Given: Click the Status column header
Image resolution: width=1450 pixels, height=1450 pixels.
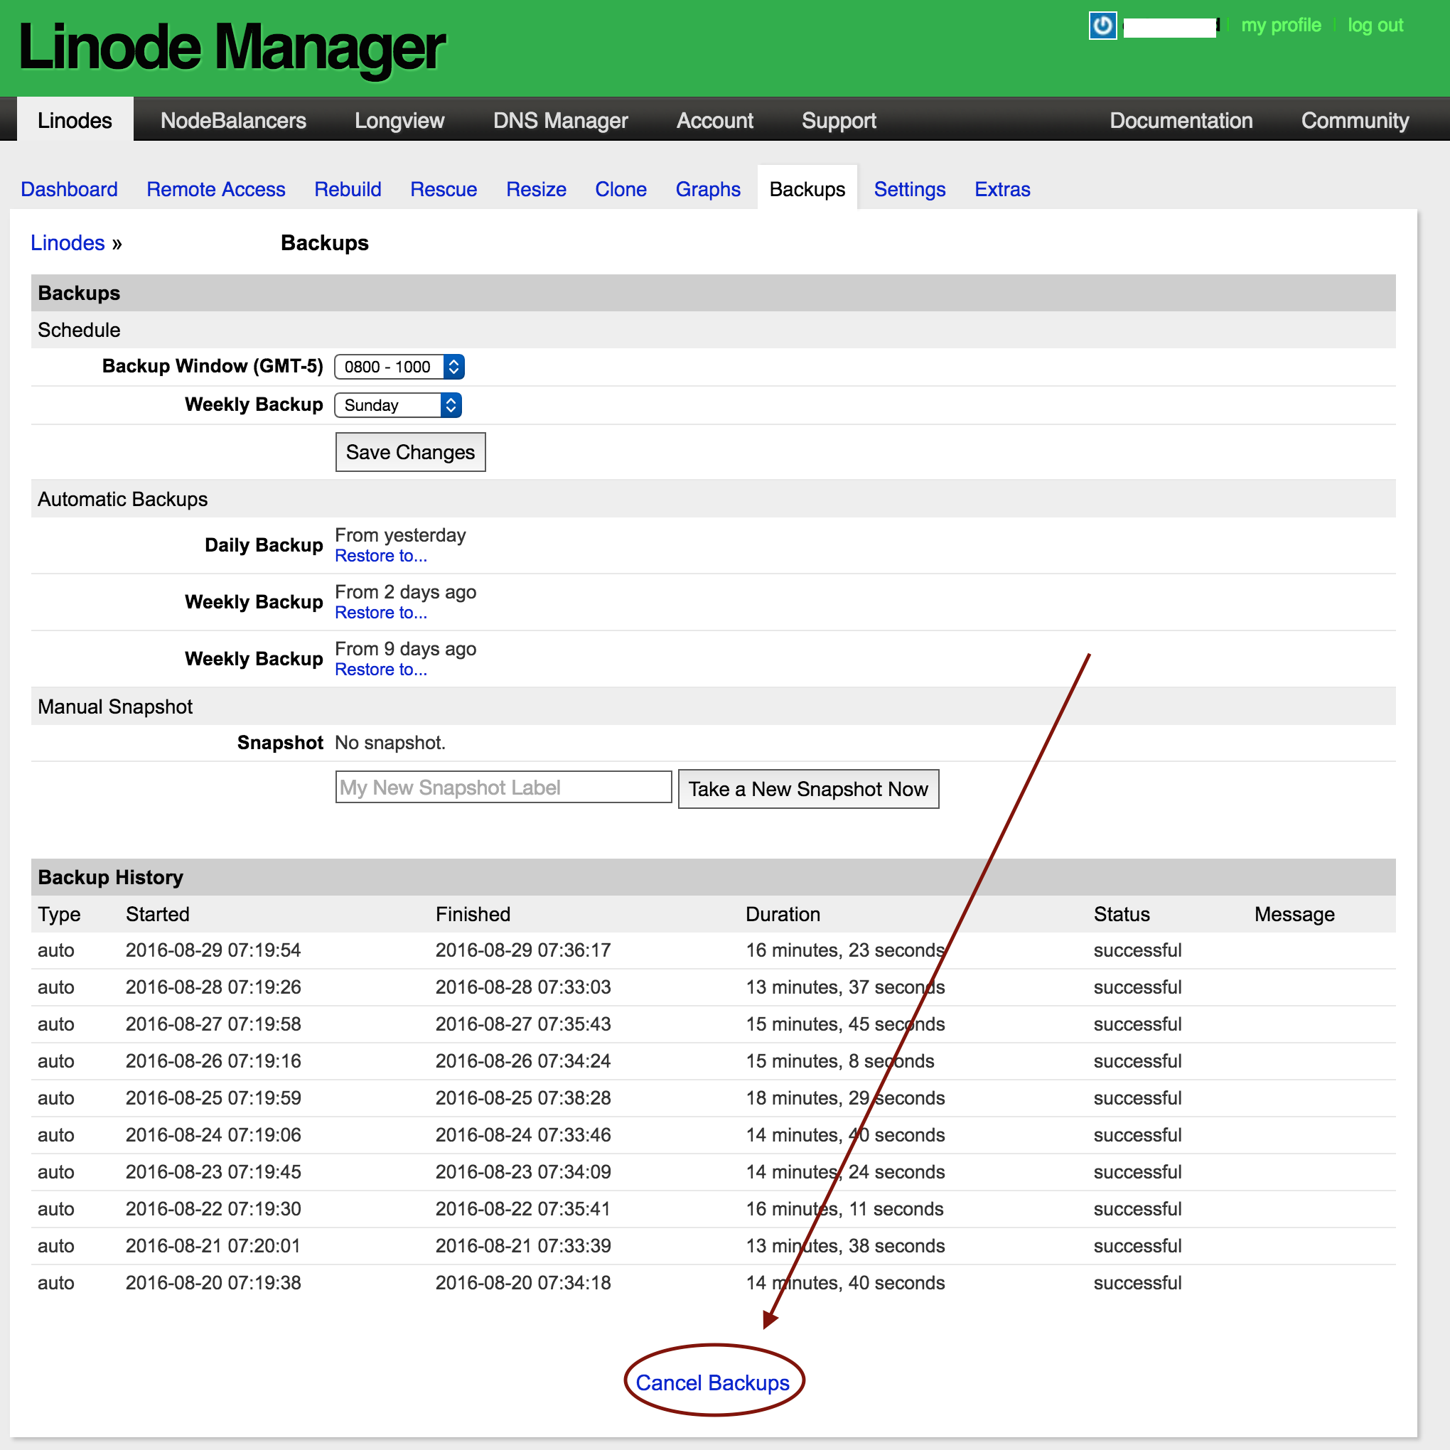Looking at the screenshot, I should [x=1122, y=914].
